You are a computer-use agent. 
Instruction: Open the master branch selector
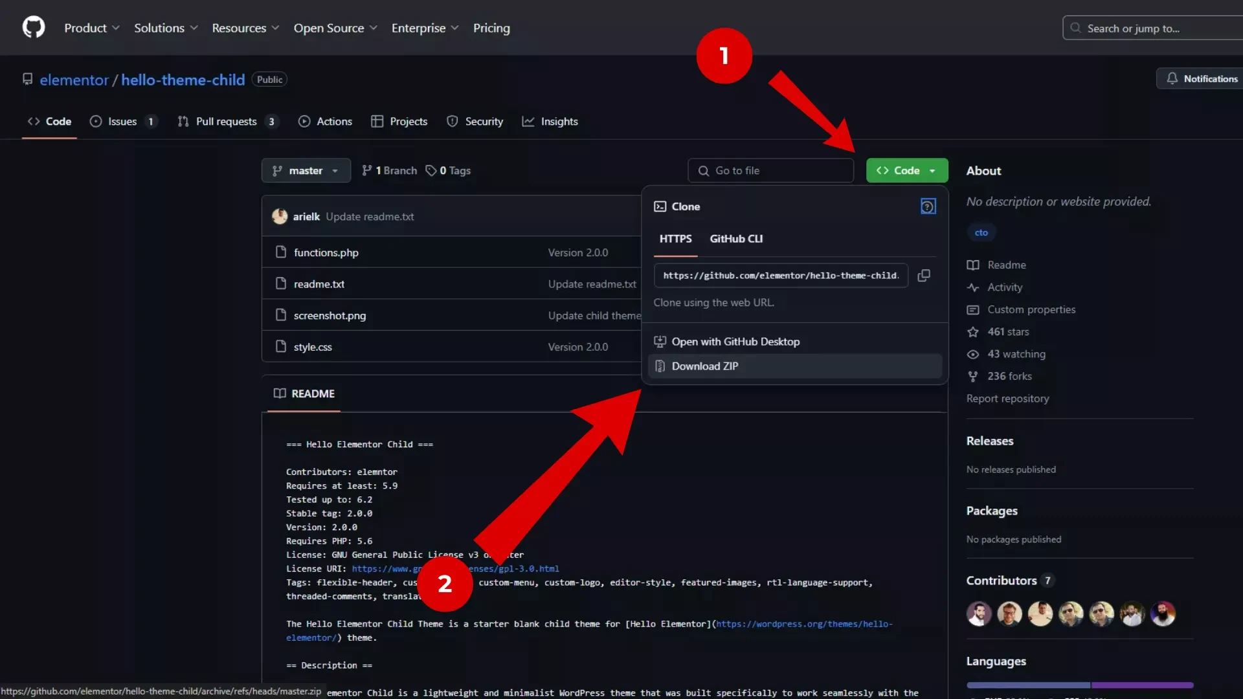306,170
